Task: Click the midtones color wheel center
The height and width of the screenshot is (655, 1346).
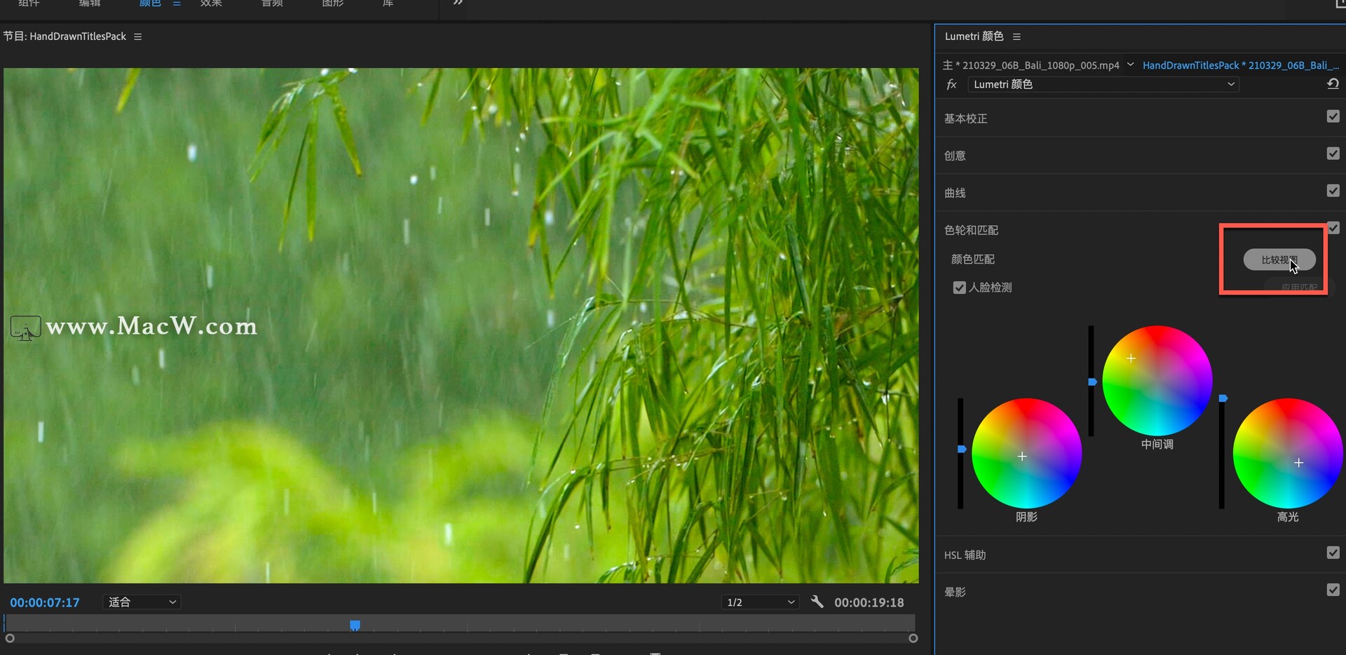Action: pos(1157,380)
